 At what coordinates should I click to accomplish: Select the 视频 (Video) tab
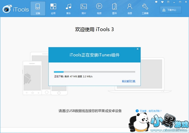click(99, 9)
